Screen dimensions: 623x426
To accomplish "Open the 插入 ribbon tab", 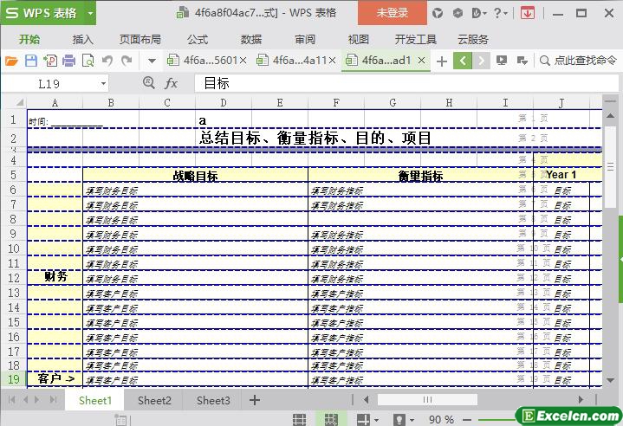I will (x=82, y=39).
